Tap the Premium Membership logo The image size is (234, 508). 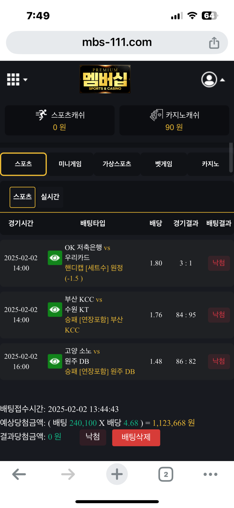(105, 79)
